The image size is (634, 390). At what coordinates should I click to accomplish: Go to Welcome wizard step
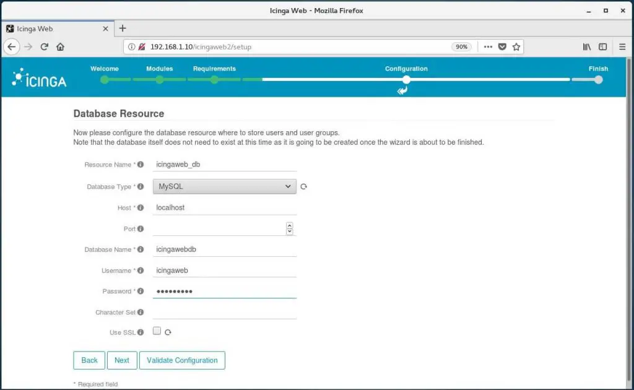(x=104, y=69)
